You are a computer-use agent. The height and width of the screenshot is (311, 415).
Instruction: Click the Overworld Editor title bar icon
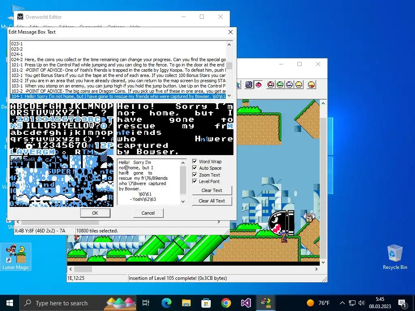20,17
